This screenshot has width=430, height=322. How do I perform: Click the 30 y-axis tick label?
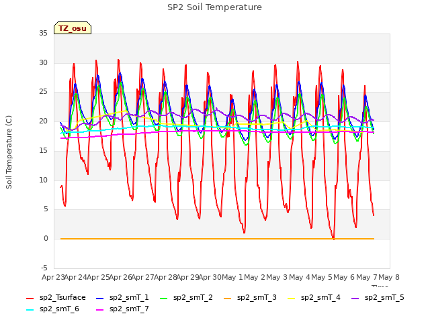point(43,62)
